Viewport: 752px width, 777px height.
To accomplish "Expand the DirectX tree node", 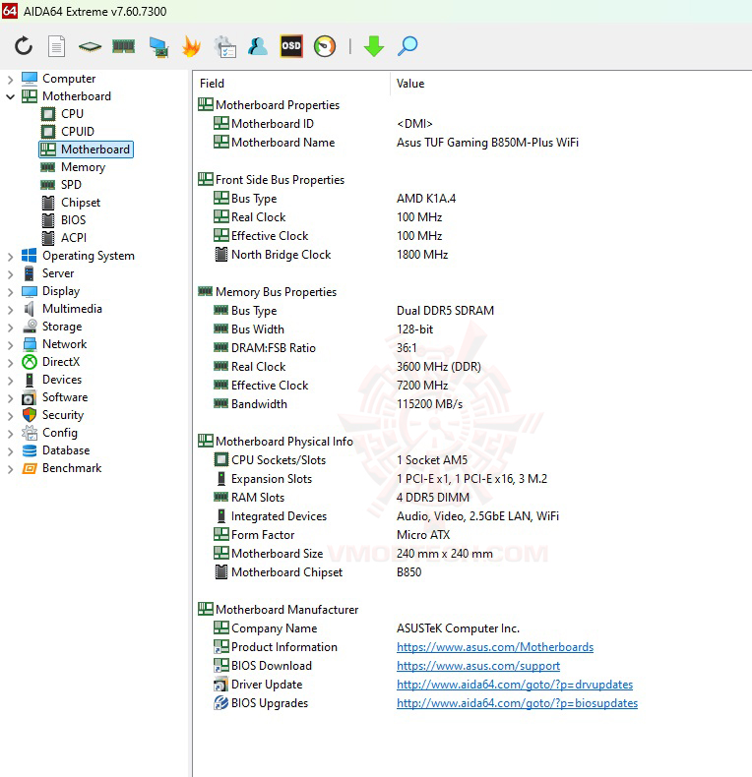I will 10,362.
